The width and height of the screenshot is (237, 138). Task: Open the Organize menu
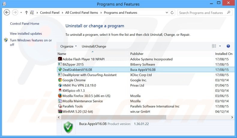[68, 46]
